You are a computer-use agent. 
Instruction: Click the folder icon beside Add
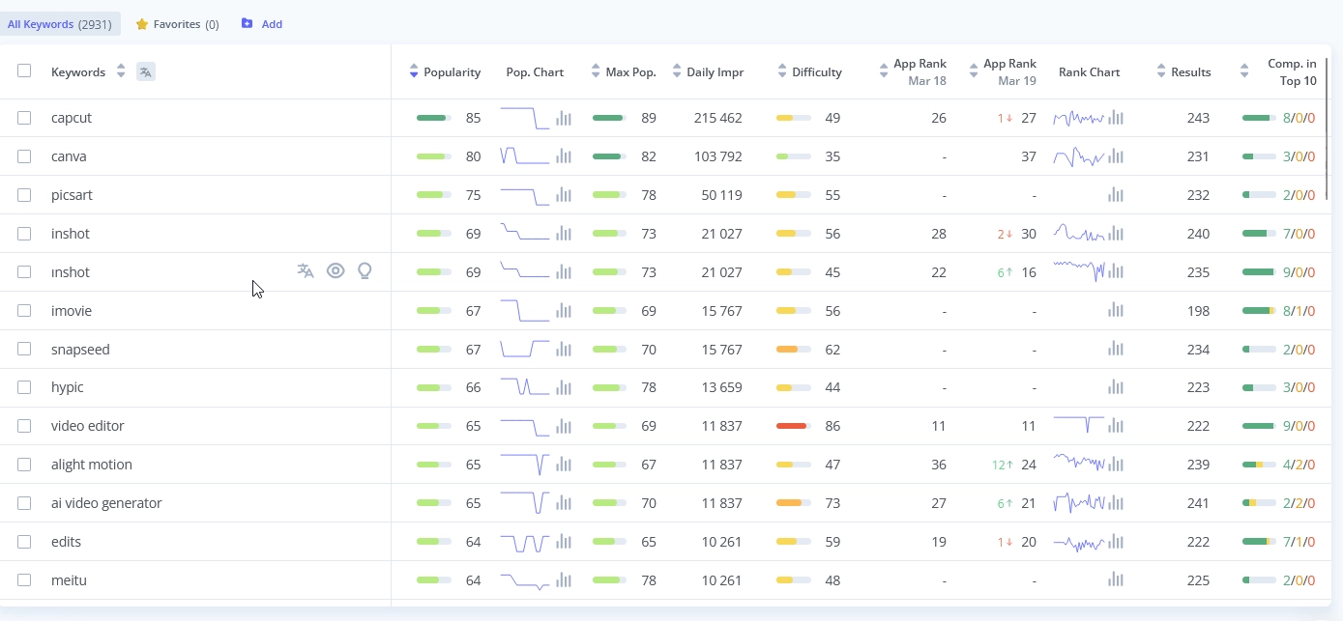[x=248, y=24]
